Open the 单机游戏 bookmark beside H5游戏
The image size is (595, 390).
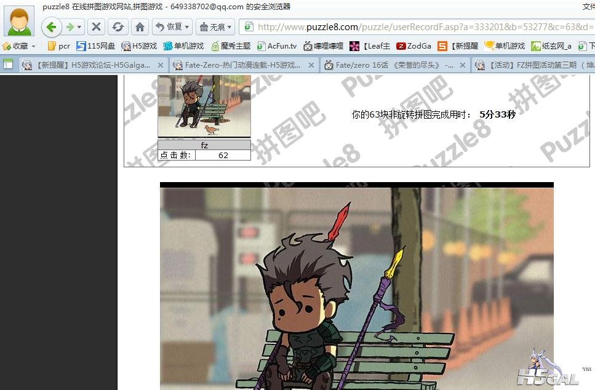(x=183, y=46)
